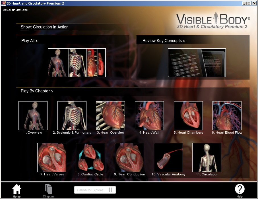
Task: Open the Play All preview thumbnail
Action: (77, 63)
